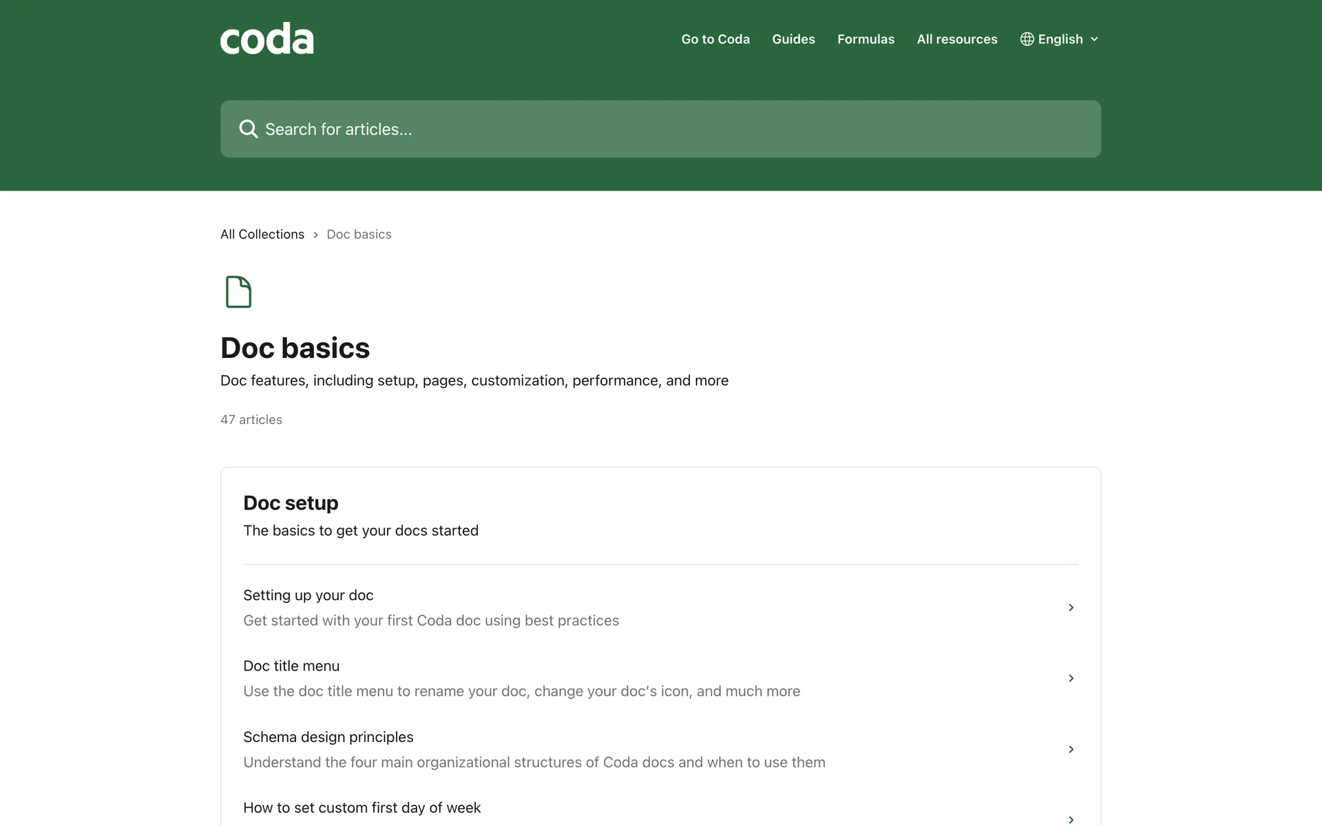Image resolution: width=1322 pixels, height=826 pixels.
Task: Open the Setting up your doc article
Action: 308,595
